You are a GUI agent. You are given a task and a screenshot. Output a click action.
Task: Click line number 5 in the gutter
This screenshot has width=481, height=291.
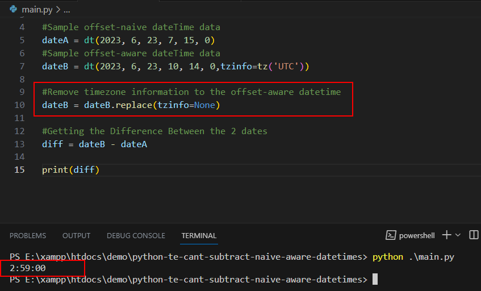tap(22, 40)
